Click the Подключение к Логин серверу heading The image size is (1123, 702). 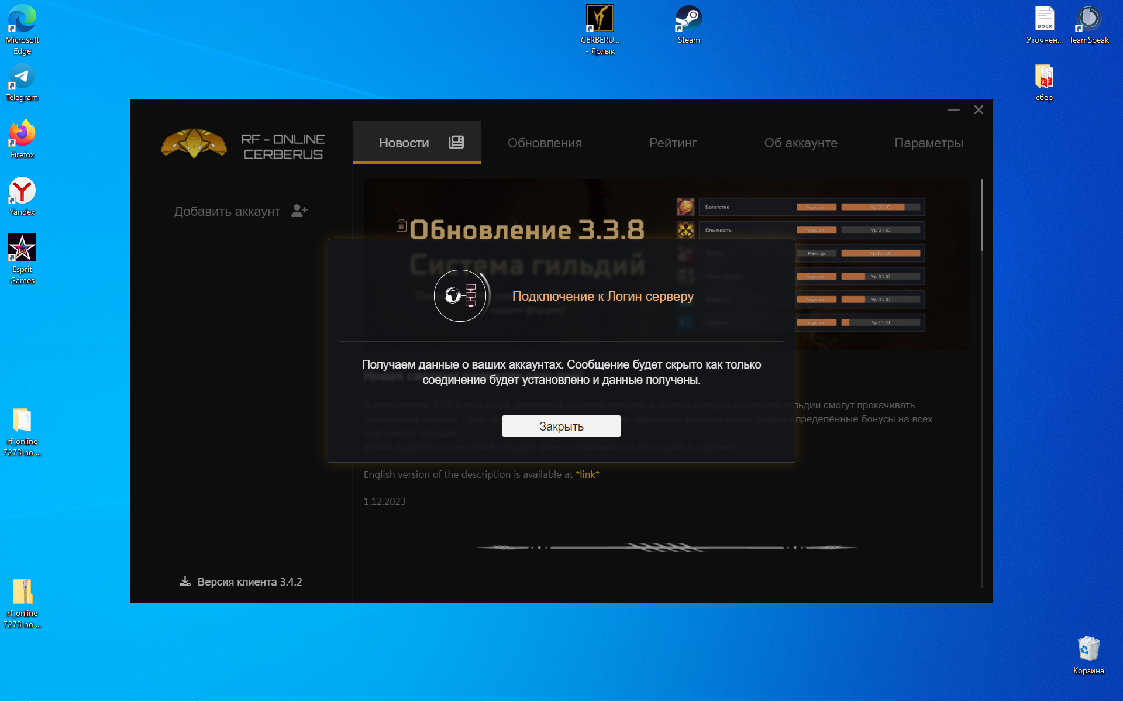point(603,296)
